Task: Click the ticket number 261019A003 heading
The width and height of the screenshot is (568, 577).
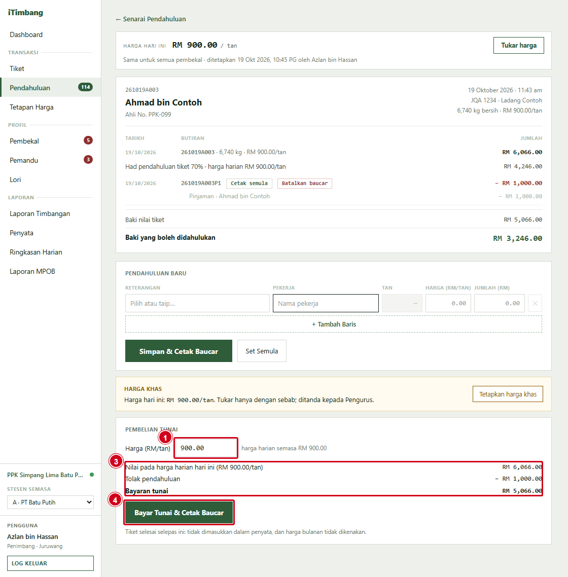Action: [x=142, y=90]
